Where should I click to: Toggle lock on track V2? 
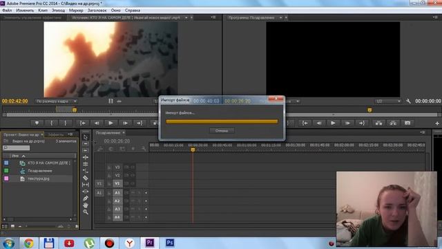[x=109, y=175]
